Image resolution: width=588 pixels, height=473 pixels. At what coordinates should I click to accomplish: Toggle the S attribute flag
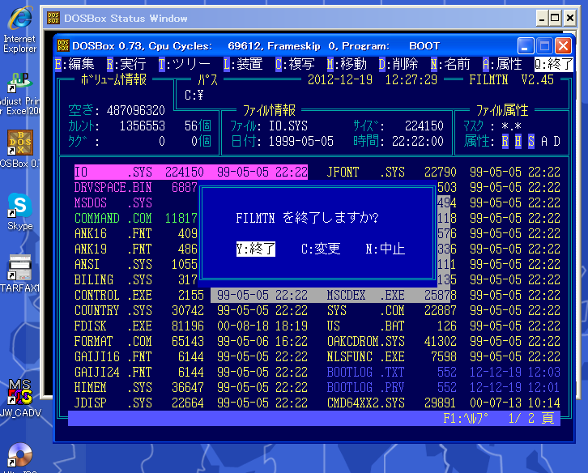(531, 142)
